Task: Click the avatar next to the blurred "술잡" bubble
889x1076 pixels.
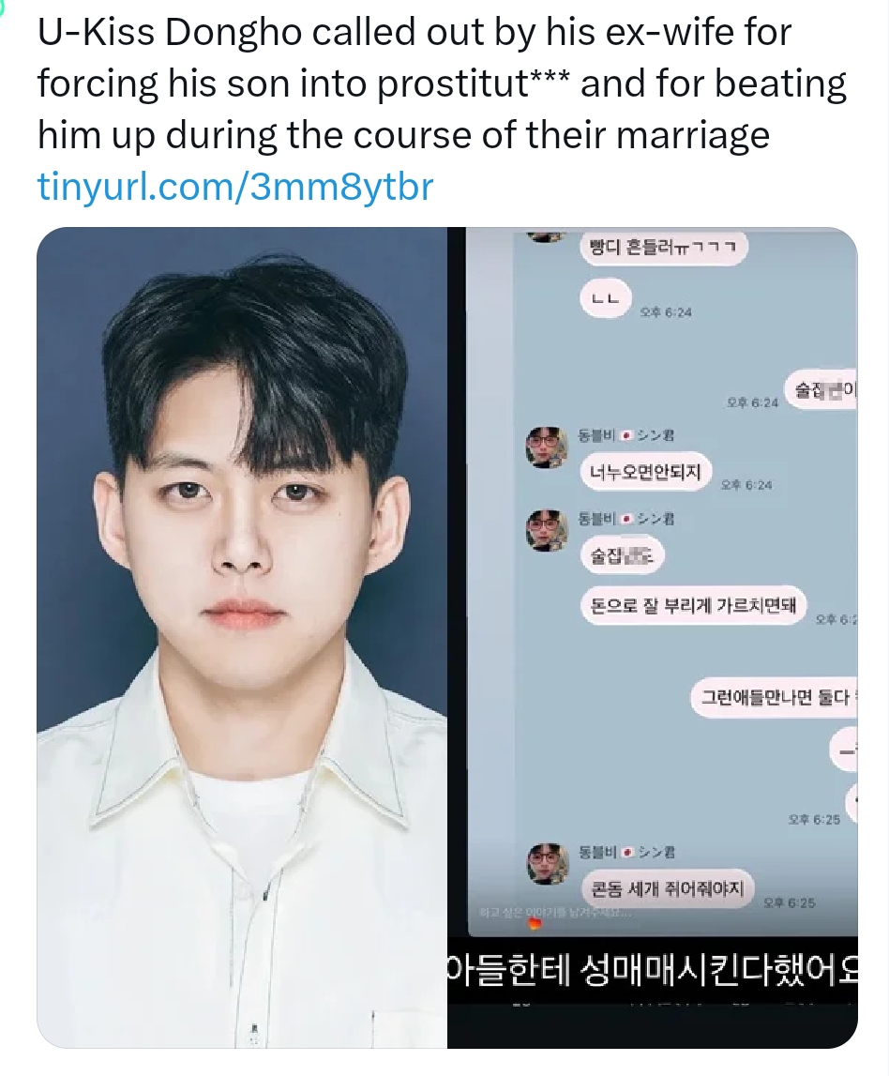Action: (547, 530)
